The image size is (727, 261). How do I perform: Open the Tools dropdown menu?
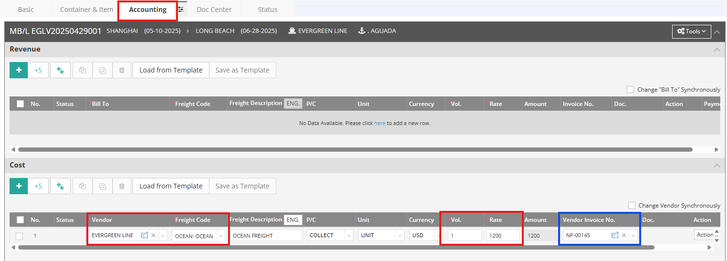click(691, 31)
